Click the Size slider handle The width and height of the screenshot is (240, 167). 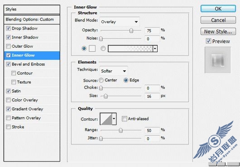tap(106, 96)
